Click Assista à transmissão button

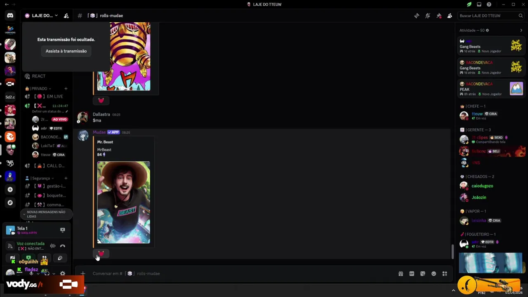coord(66,51)
